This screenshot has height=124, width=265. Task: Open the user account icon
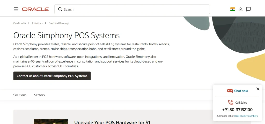(240, 9)
